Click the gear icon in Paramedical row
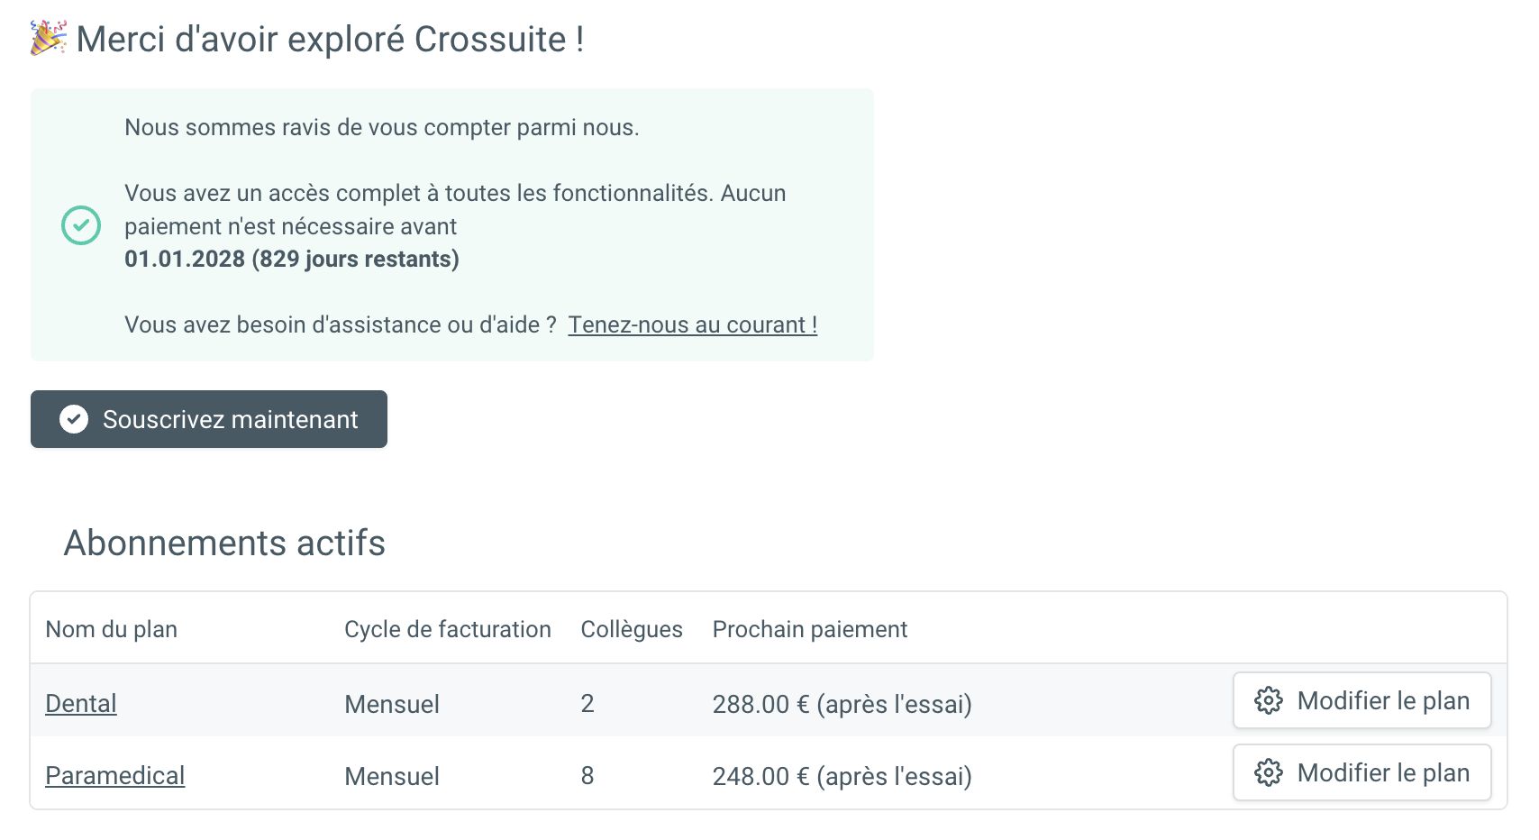 (x=1269, y=772)
